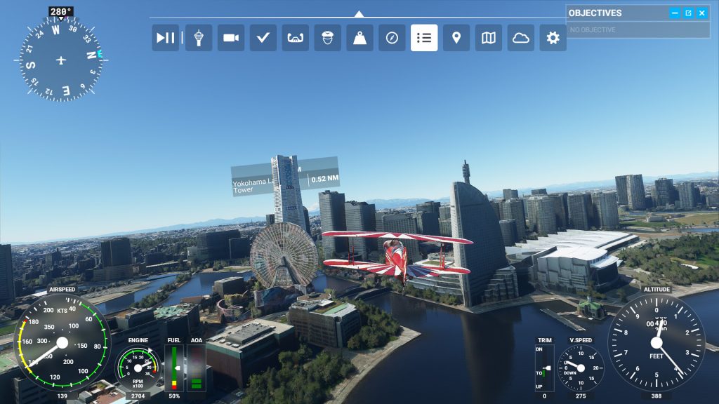Open the Flight Assistant pilot panel
The height and width of the screenshot is (404, 719).
tap(327, 38)
